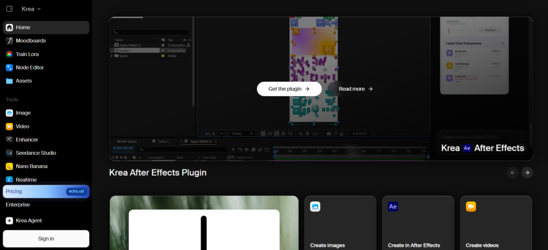Screen dimensions: 548x250
Task: Open the Krea workspace dropdown
Action: point(31,9)
